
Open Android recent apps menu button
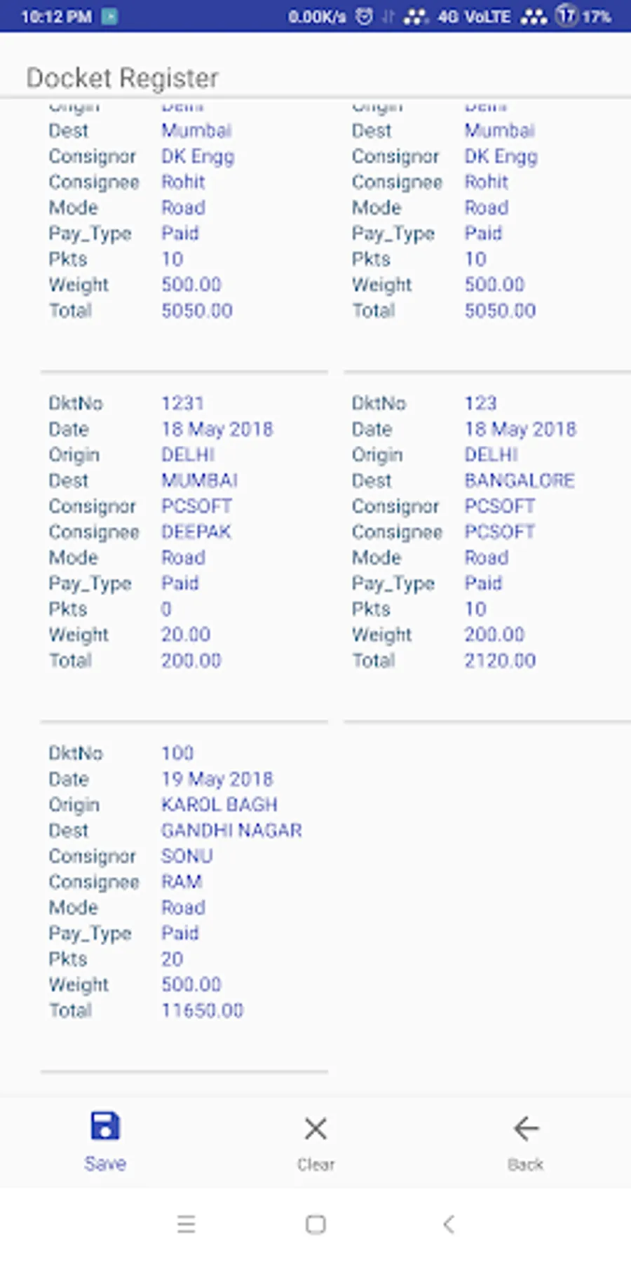pos(186,1224)
